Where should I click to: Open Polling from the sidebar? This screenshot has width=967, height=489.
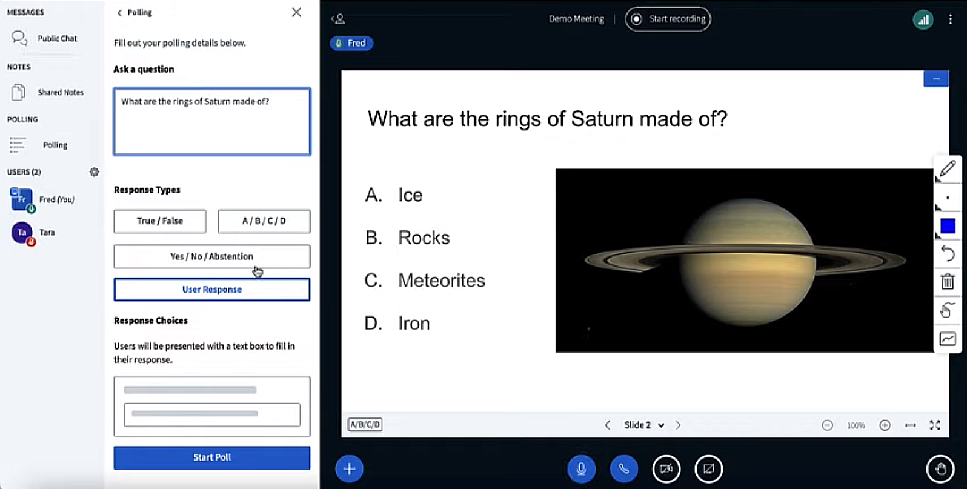tap(39, 145)
